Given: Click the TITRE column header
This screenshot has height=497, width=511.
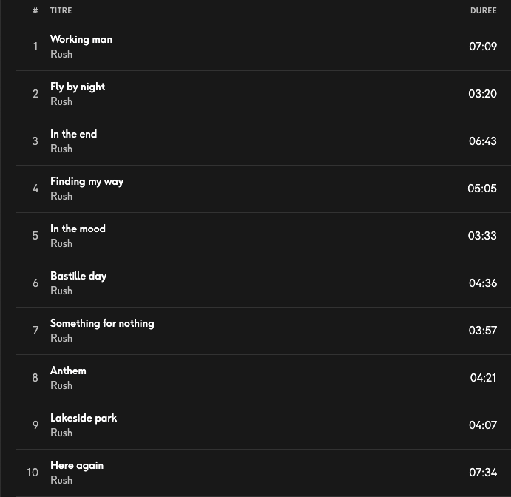Looking at the screenshot, I should click(61, 10).
